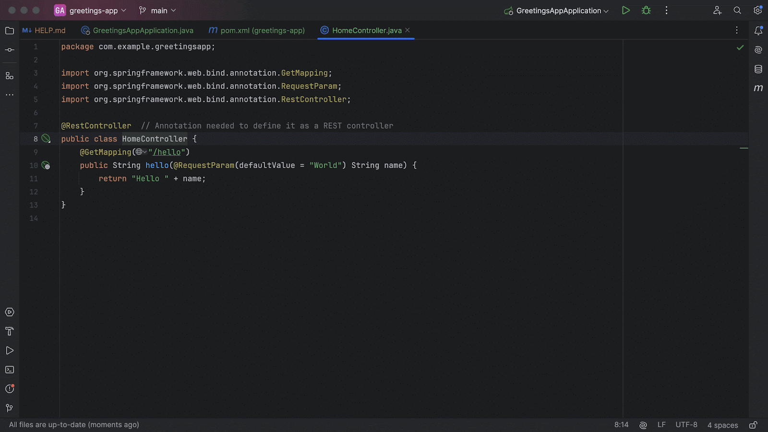The image size is (768, 432).
Task: Click the HomeController class name
Action: tap(155, 139)
